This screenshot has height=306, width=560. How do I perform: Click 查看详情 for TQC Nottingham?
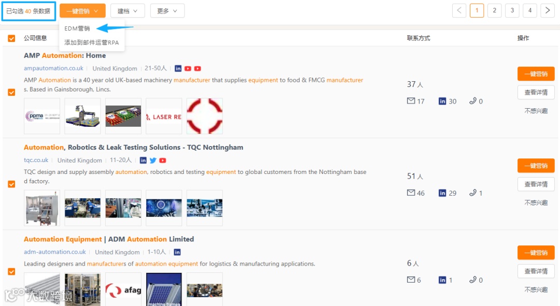(x=536, y=184)
